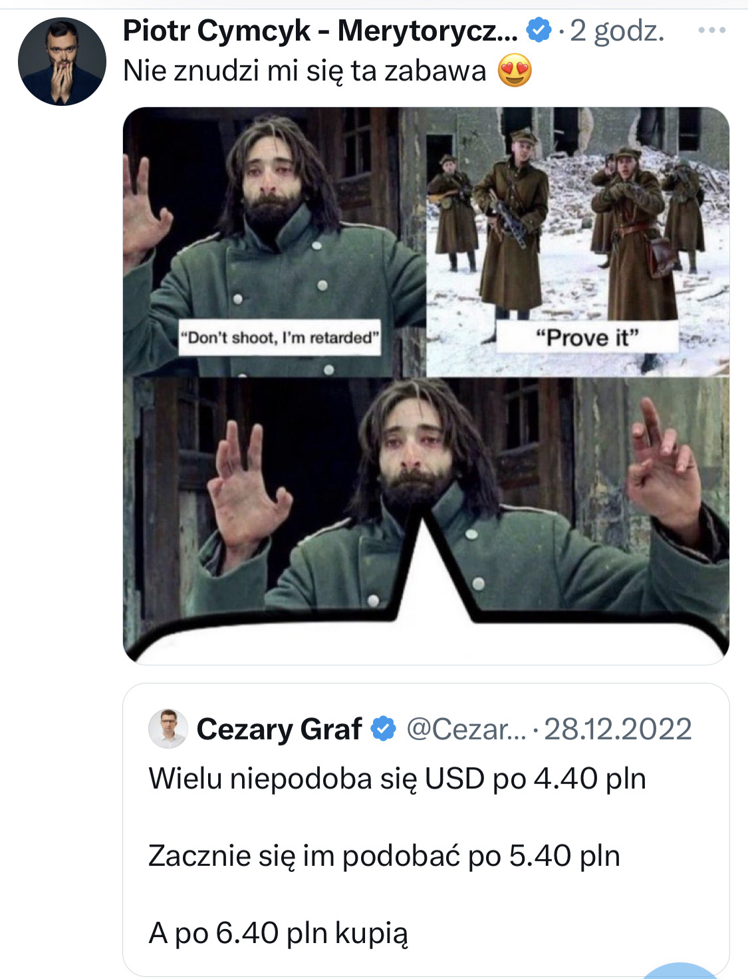The image size is (748, 979).
Task: Tap Cezary Graf's blue verified badge
Action: (383, 729)
